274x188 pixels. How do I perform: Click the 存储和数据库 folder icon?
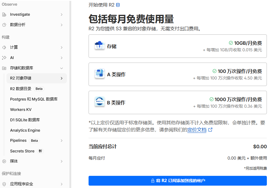coord(4,68)
